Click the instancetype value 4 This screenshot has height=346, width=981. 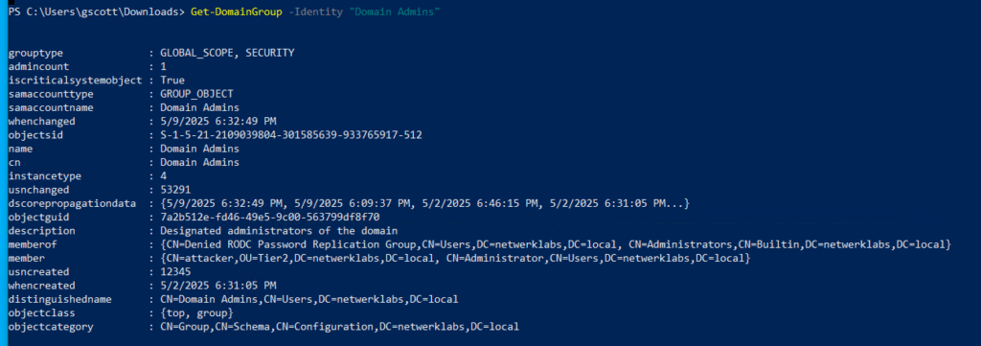point(163,176)
